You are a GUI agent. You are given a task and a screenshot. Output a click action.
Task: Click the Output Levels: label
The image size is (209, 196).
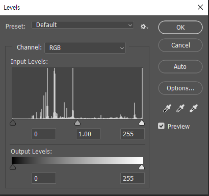[x=32, y=152]
